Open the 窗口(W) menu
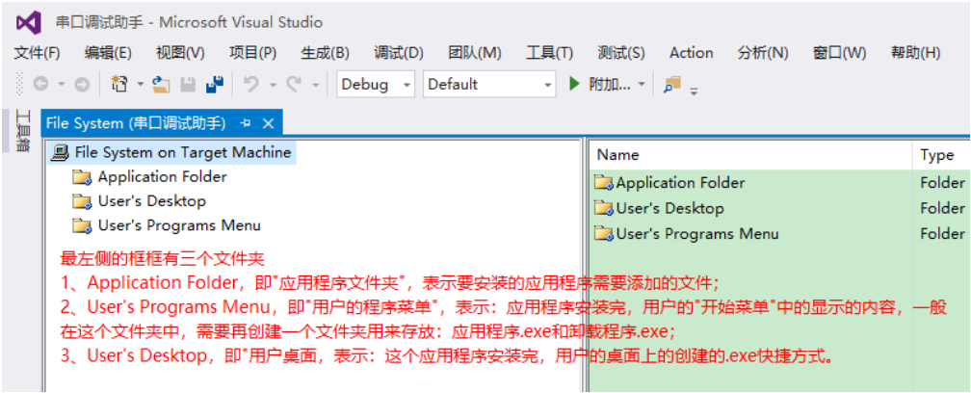Image resolution: width=971 pixels, height=393 pixels. pyautogui.click(x=839, y=53)
